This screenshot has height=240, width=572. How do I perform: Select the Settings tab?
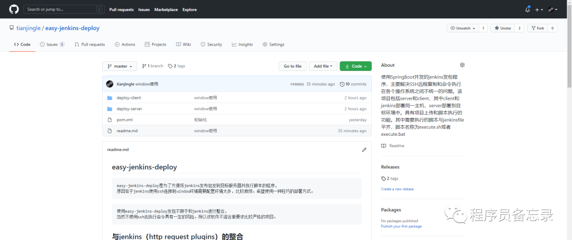pyautogui.click(x=273, y=44)
